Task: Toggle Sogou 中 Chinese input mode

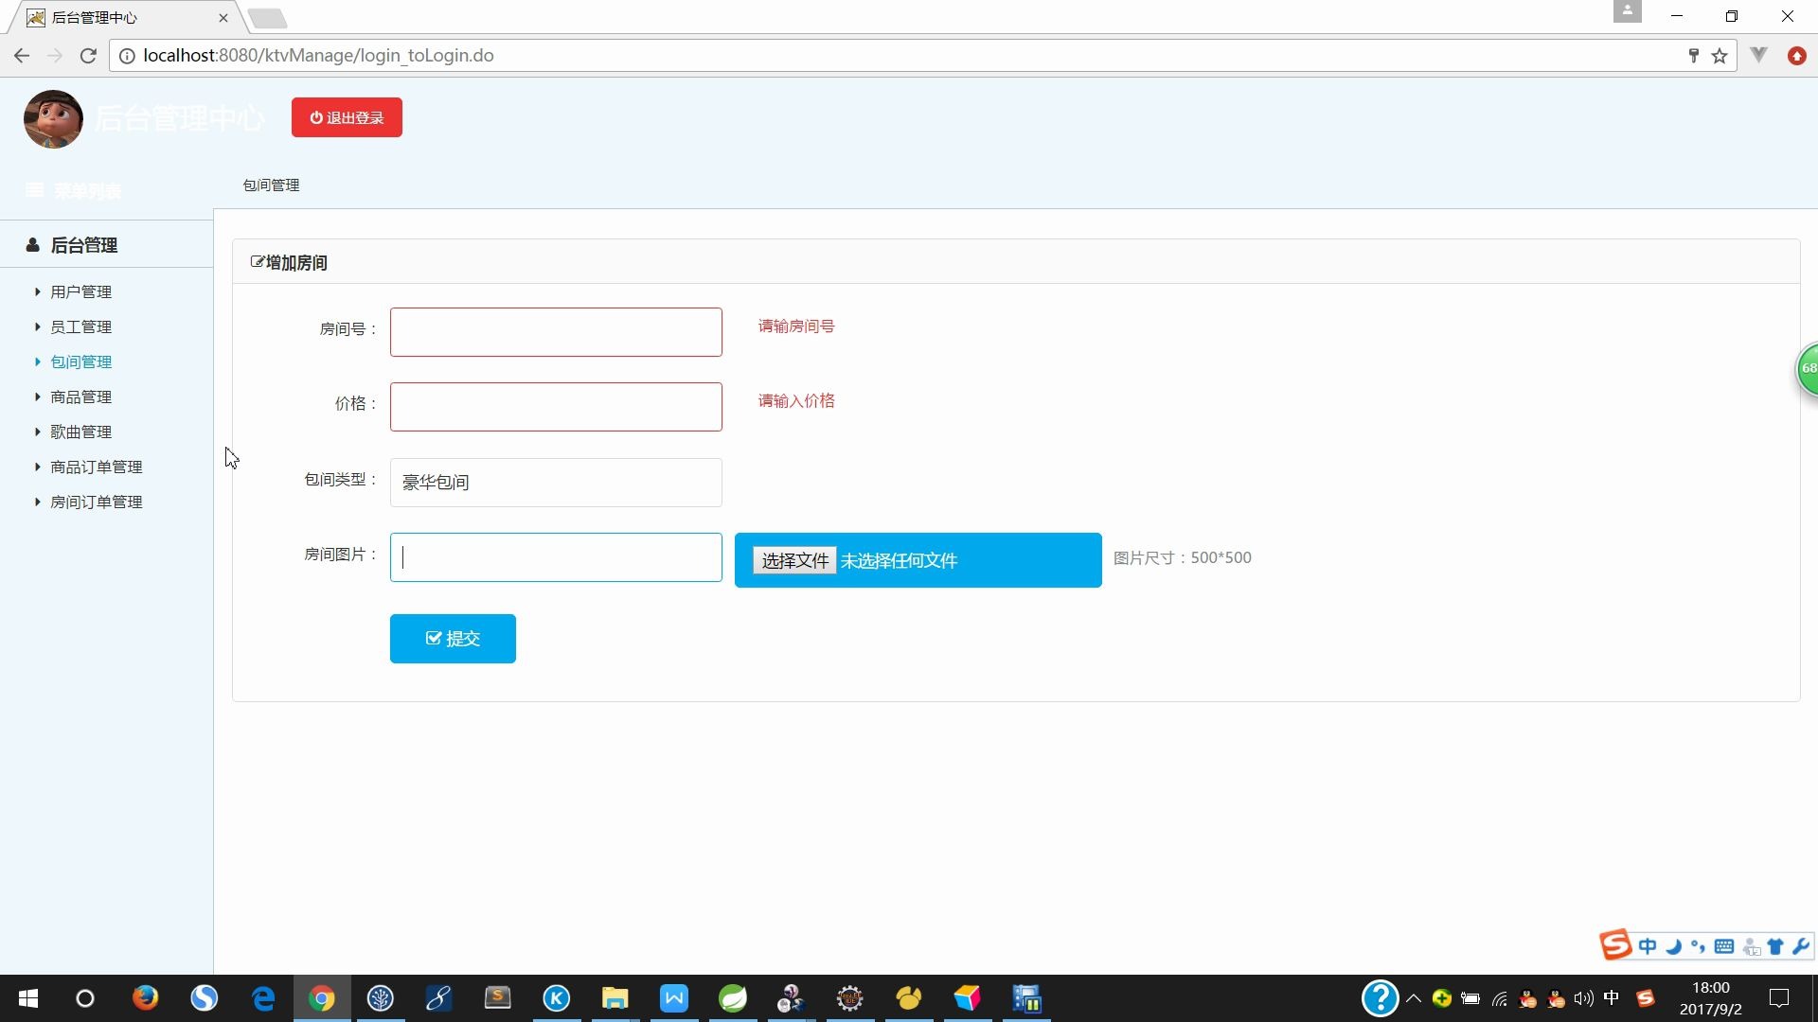Action: (1648, 946)
